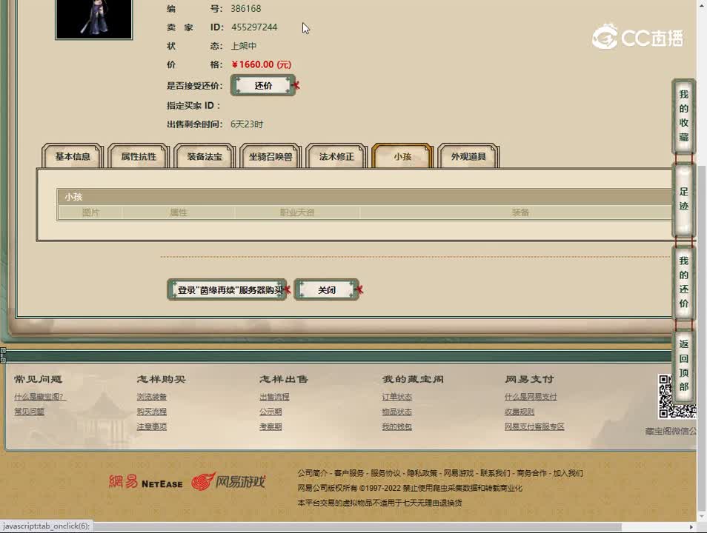Open the 装备法宝 tab

[x=205, y=156]
